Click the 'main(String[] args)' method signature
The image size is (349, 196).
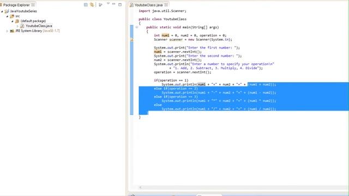point(201,27)
